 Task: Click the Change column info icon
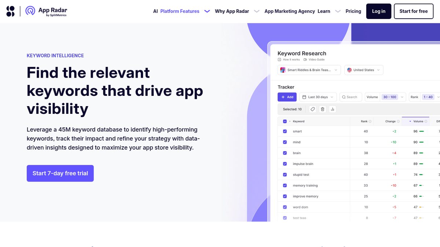click(x=398, y=121)
